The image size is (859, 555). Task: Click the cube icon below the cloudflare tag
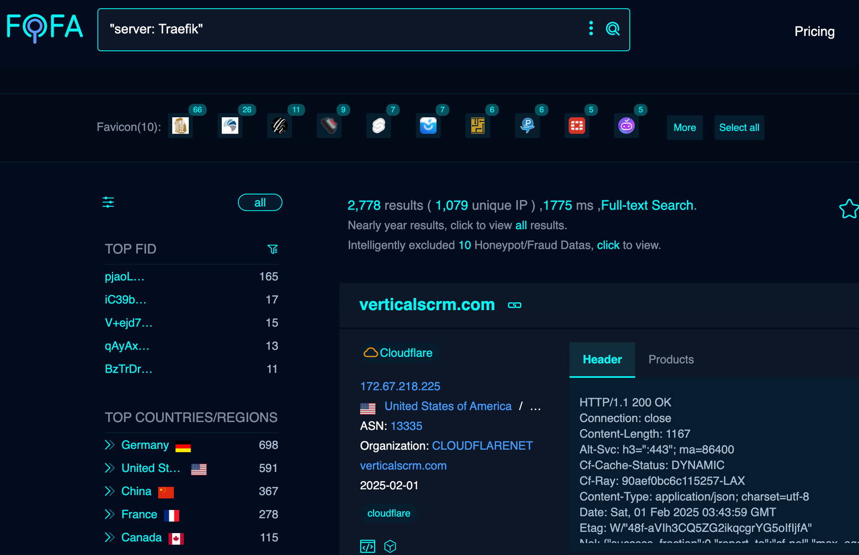coord(390,546)
